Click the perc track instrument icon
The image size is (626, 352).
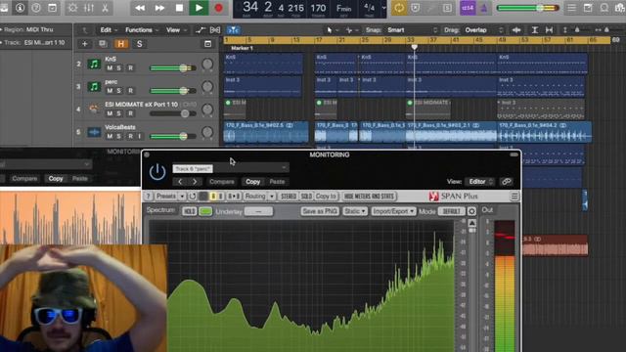tap(94, 87)
